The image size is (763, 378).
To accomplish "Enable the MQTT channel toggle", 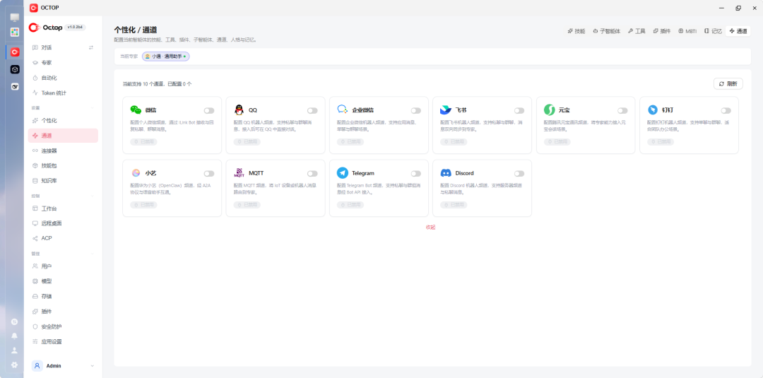I will coord(312,174).
